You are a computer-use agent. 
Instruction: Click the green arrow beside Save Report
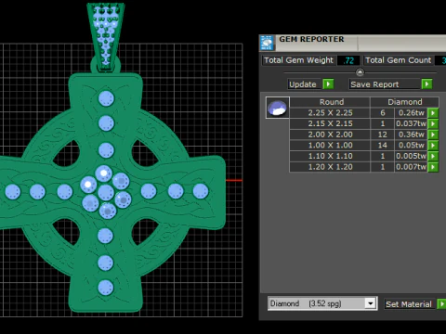(426, 84)
